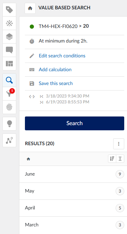Viewport: 127px width, 234px height.
Task: Open the lightbulb insights icon
Action: click(x=9, y=124)
